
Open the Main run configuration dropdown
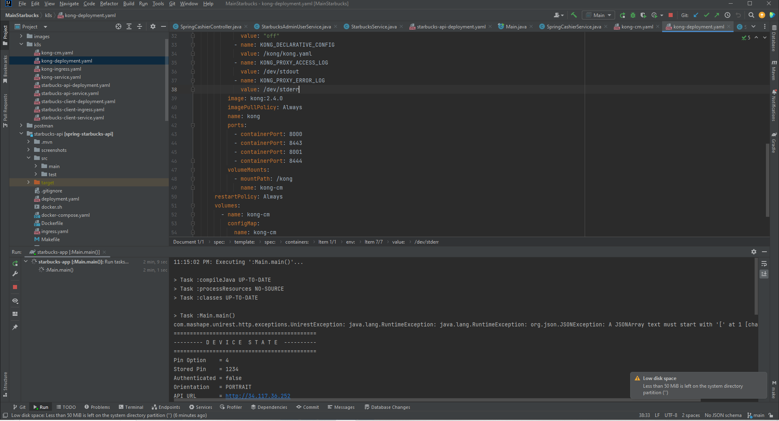pyautogui.click(x=598, y=15)
